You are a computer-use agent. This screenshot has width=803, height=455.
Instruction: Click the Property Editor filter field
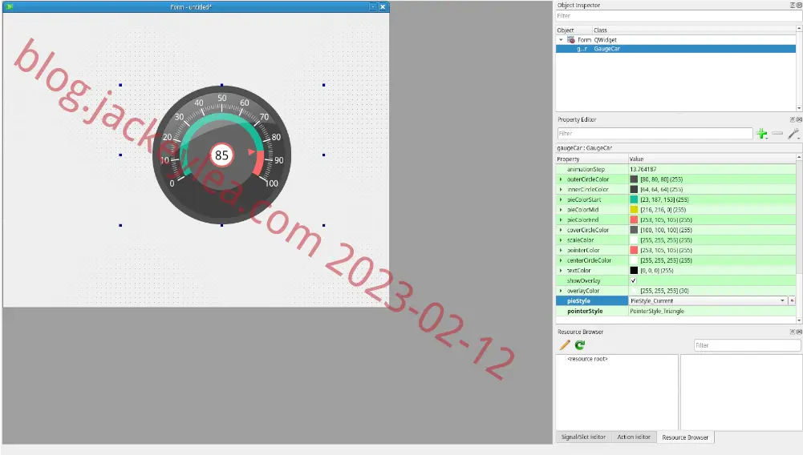655,134
